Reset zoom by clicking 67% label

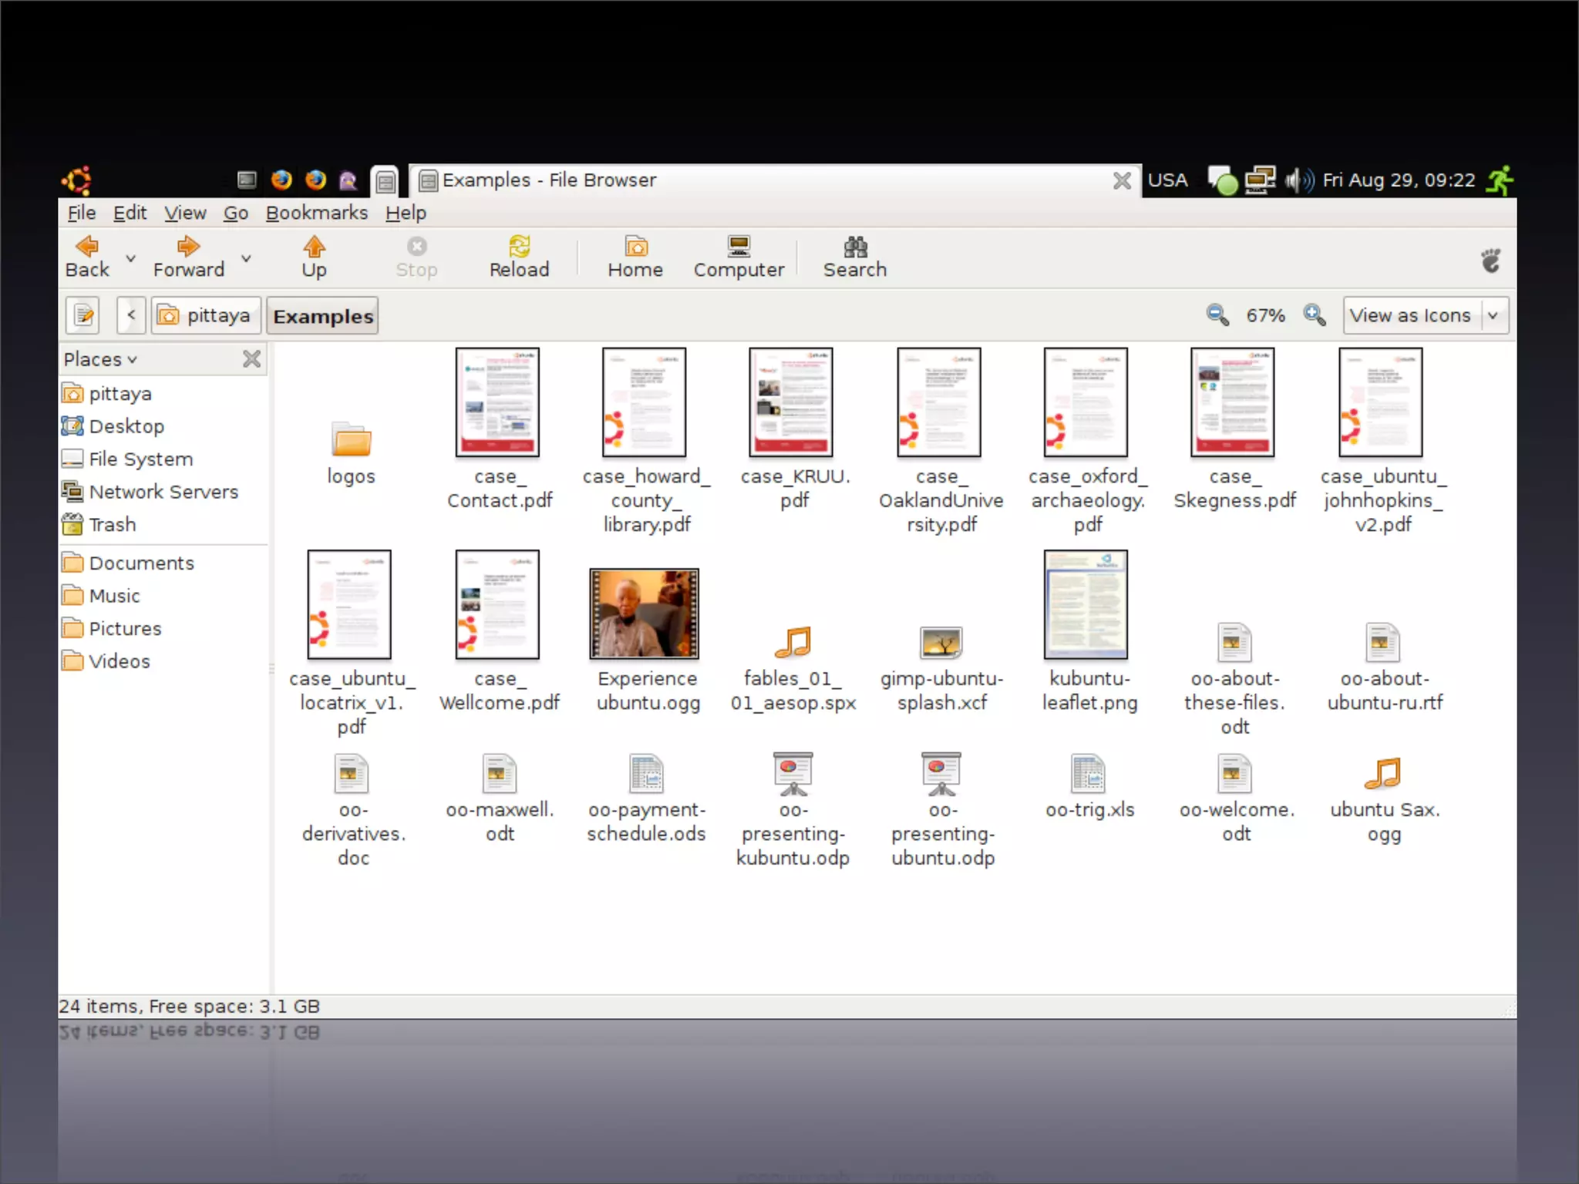click(x=1265, y=315)
